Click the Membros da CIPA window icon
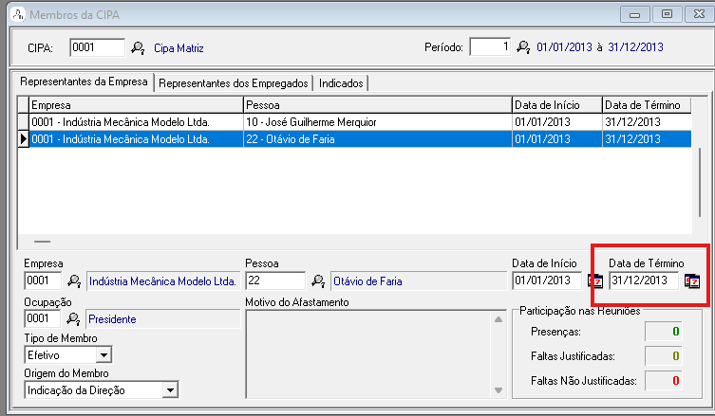Screen dimensions: 715x416 [x=18, y=14]
